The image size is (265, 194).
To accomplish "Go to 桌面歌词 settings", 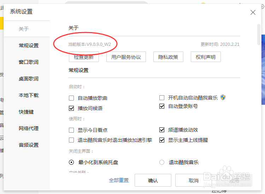I will tap(29, 79).
